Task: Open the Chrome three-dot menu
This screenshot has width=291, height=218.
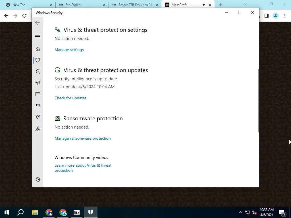Action: (x=285, y=16)
